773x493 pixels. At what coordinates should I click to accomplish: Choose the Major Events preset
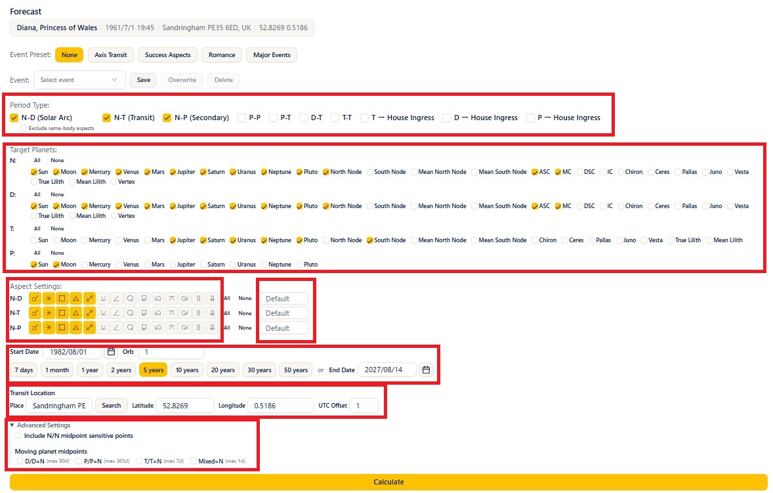coord(272,54)
